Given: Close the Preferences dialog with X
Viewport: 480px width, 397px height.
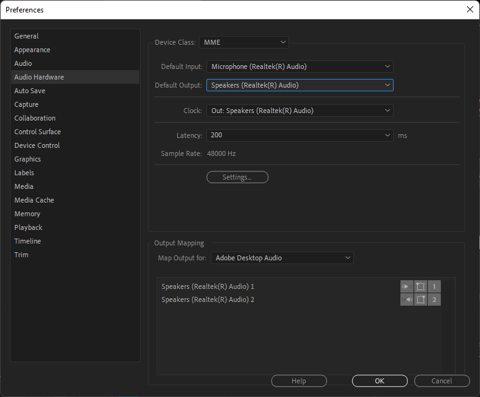Looking at the screenshot, I should click(470, 9).
